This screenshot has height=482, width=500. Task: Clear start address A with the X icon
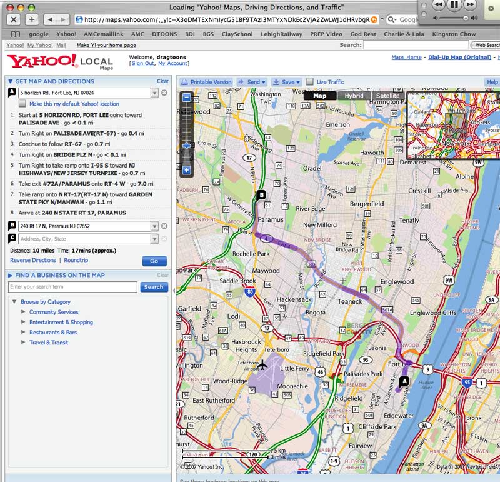pos(164,93)
